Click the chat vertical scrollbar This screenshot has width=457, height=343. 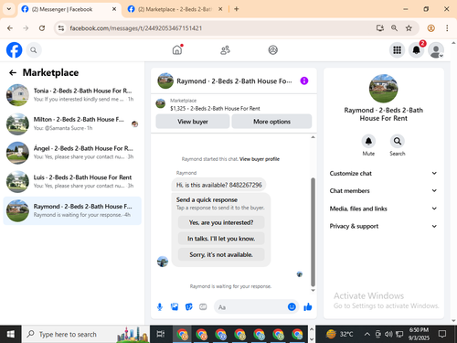click(x=313, y=232)
